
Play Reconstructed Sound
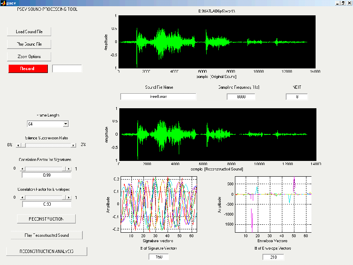click(x=47, y=235)
